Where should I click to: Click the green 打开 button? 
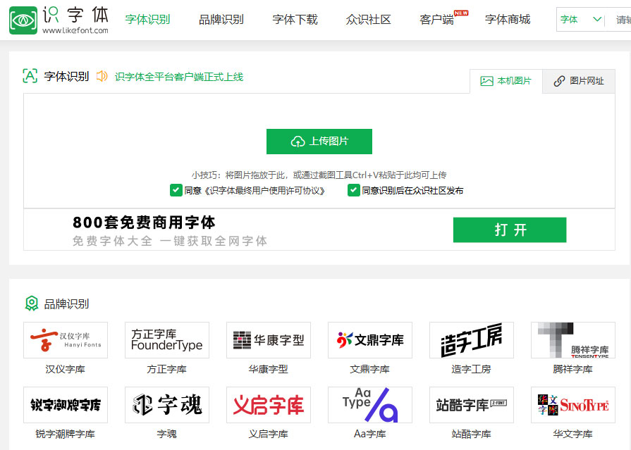pos(510,230)
